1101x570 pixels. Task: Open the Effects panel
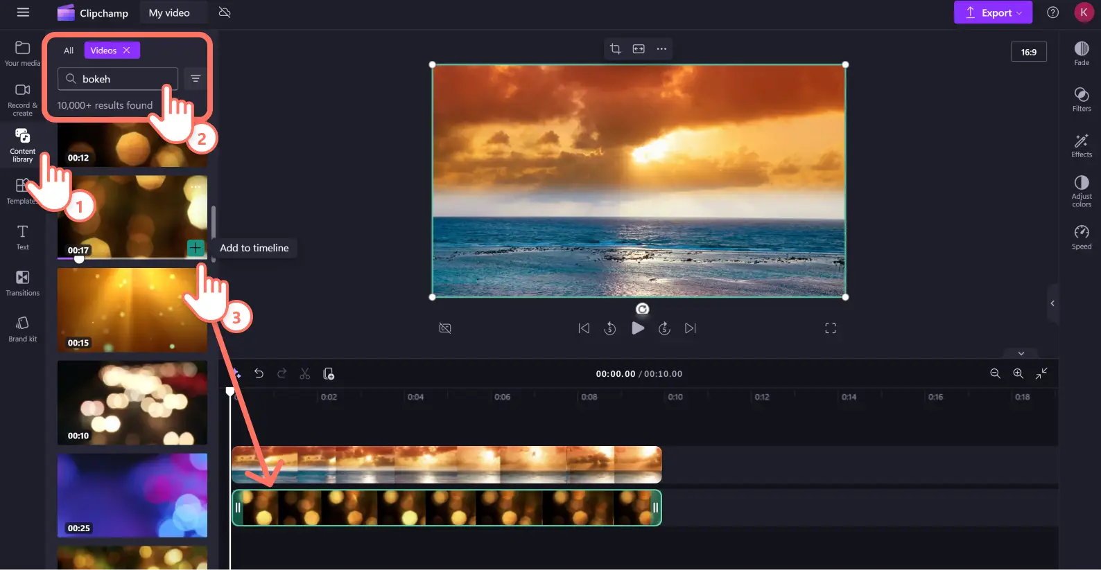click(x=1082, y=145)
